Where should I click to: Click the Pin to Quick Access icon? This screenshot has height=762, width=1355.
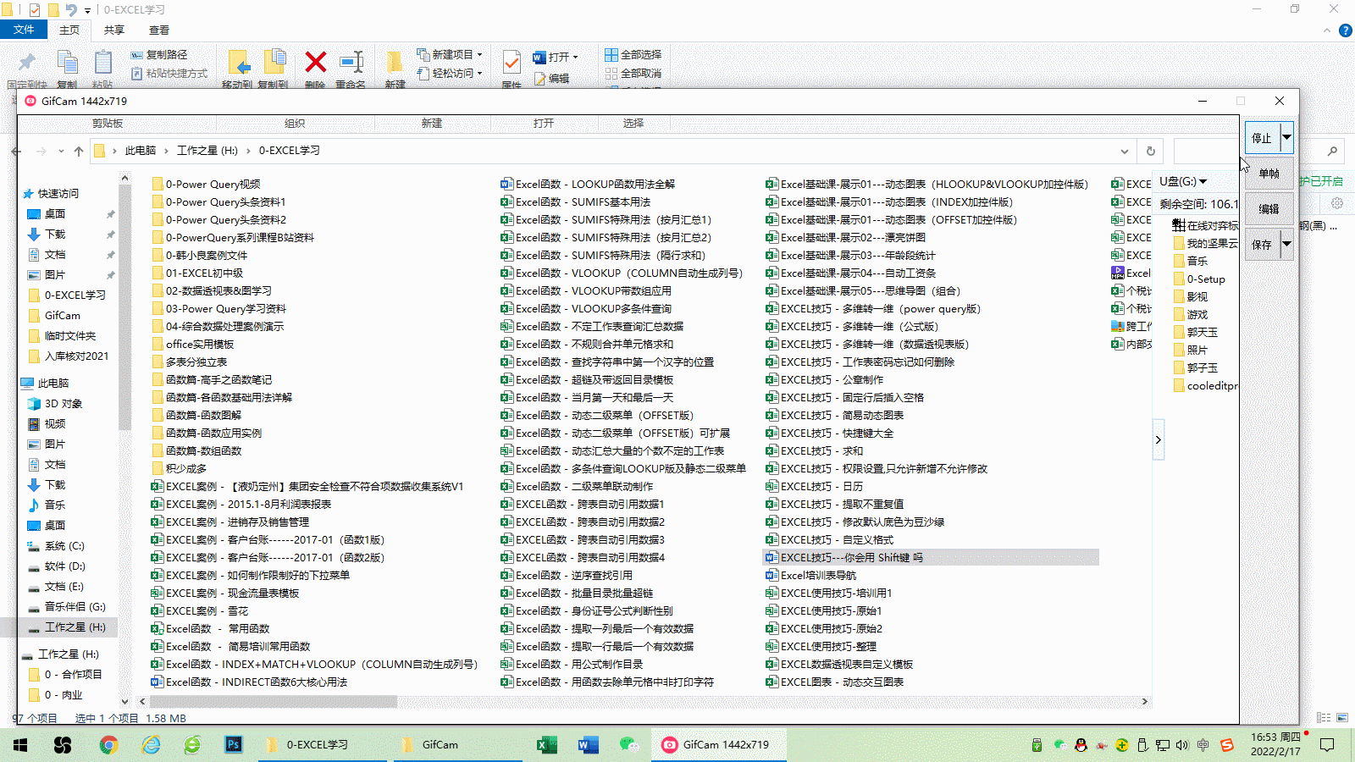27,63
